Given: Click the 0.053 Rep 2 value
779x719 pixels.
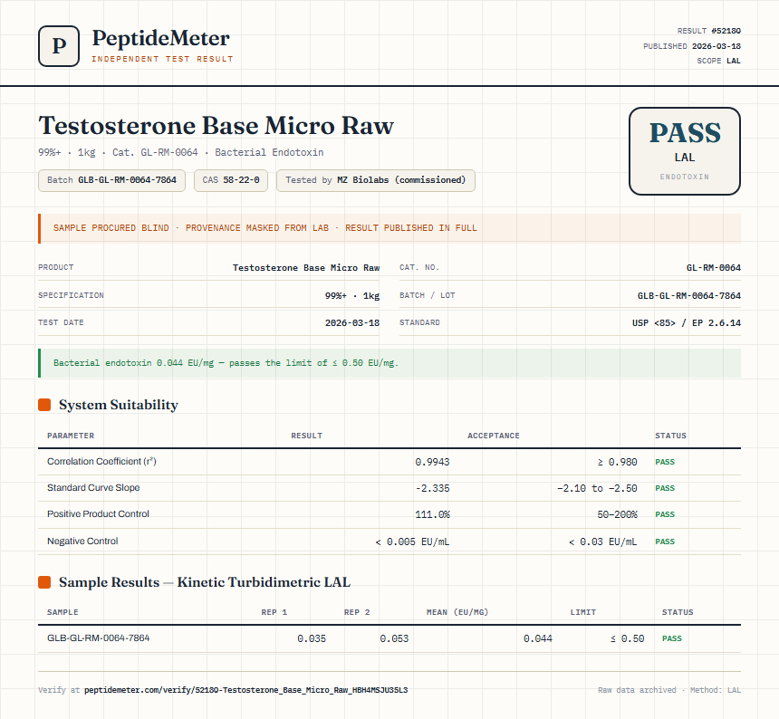Looking at the screenshot, I should (394, 638).
